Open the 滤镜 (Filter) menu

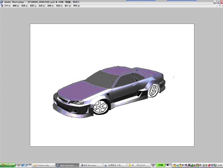pos(50,6)
